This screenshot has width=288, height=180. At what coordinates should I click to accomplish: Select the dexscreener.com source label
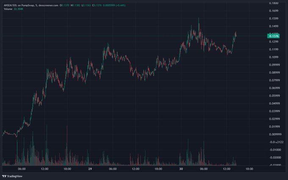48,5
